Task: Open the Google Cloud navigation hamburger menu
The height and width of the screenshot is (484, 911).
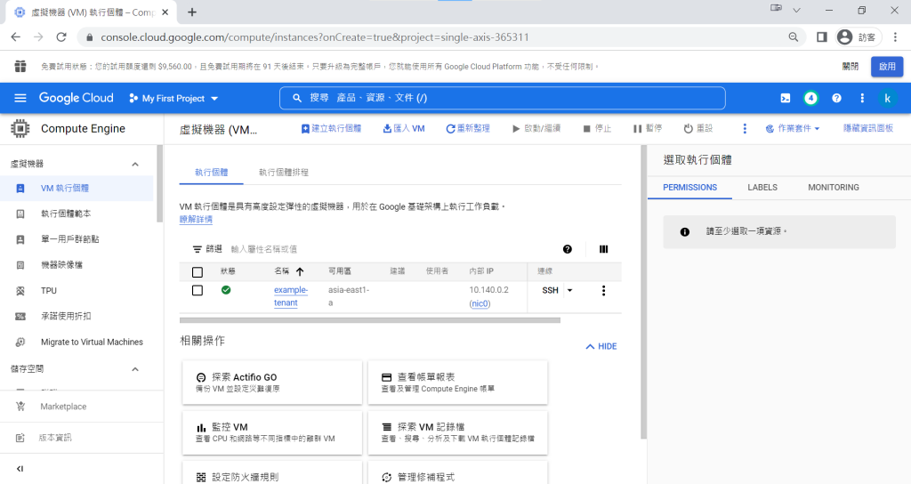Action: (x=20, y=98)
